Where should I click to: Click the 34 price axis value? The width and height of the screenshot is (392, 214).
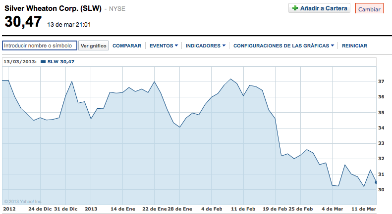381,128
